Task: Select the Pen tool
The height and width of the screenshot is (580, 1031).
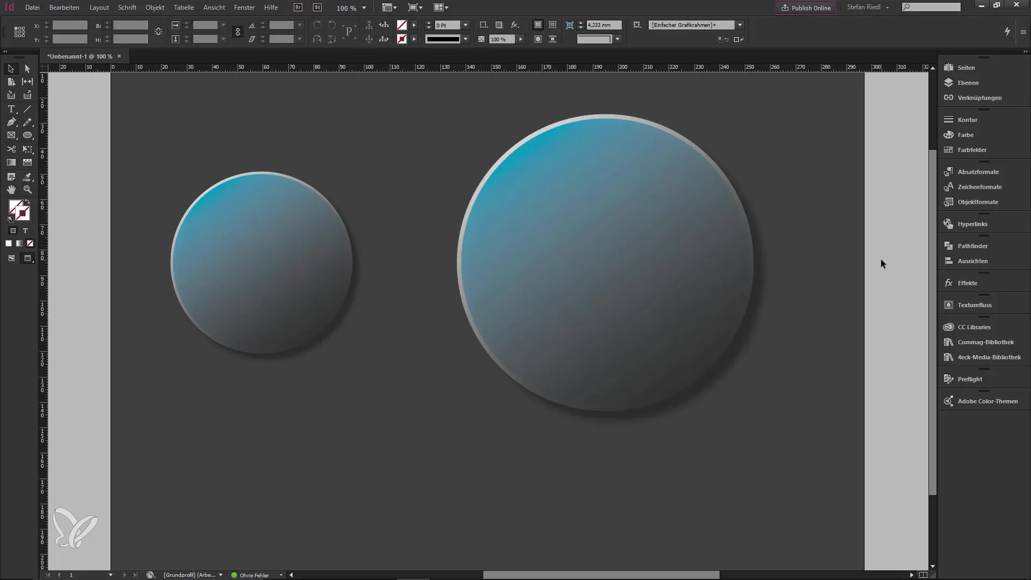Action: coord(11,122)
